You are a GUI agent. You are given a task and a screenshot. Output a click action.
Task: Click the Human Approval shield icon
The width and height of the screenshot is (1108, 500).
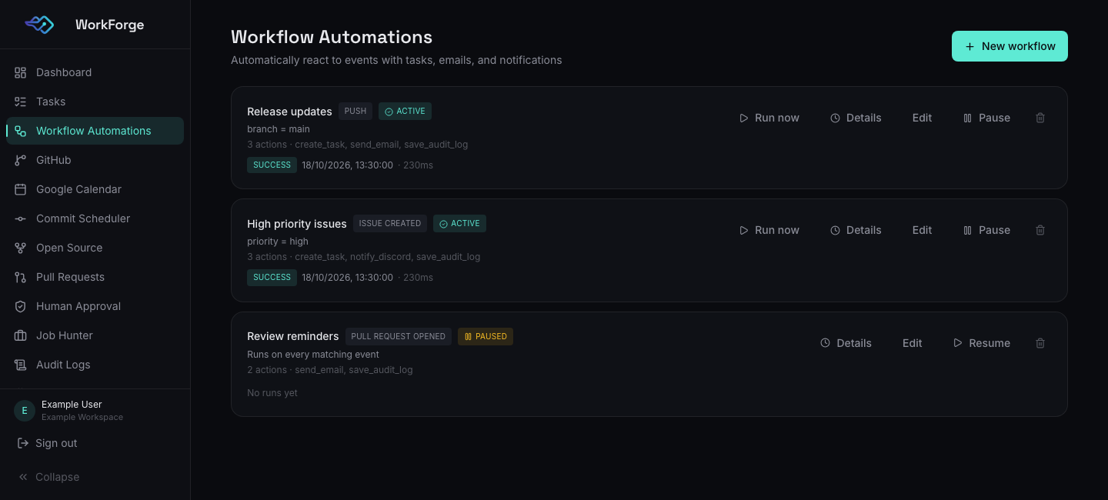tap(21, 306)
